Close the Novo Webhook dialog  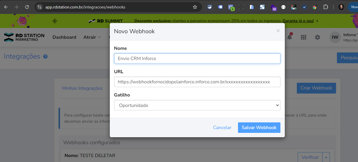(278, 31)
